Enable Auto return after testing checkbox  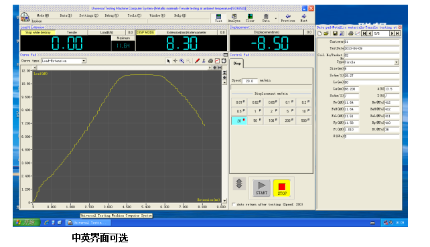click(234, 204)
